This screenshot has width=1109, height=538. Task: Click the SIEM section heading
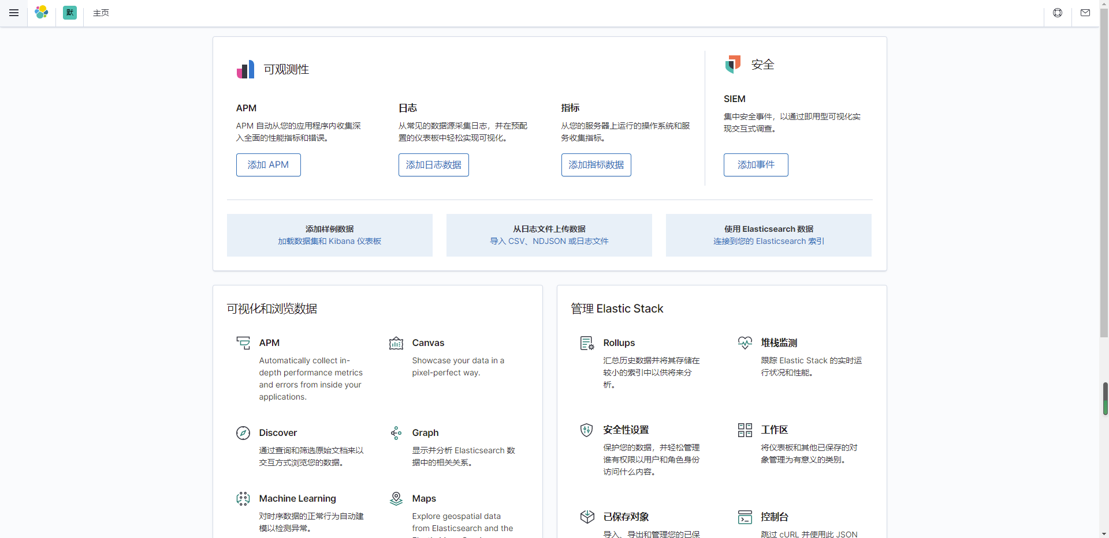(x=735, y=99)
